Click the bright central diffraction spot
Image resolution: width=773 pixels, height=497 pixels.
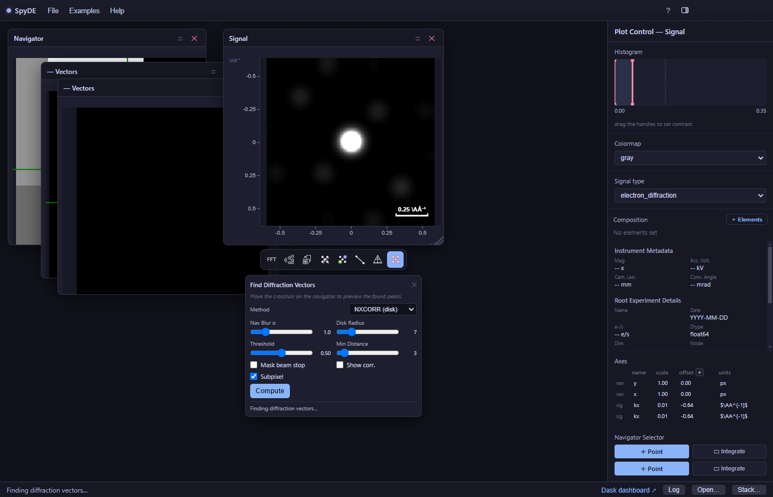click(x=351, y=141)
